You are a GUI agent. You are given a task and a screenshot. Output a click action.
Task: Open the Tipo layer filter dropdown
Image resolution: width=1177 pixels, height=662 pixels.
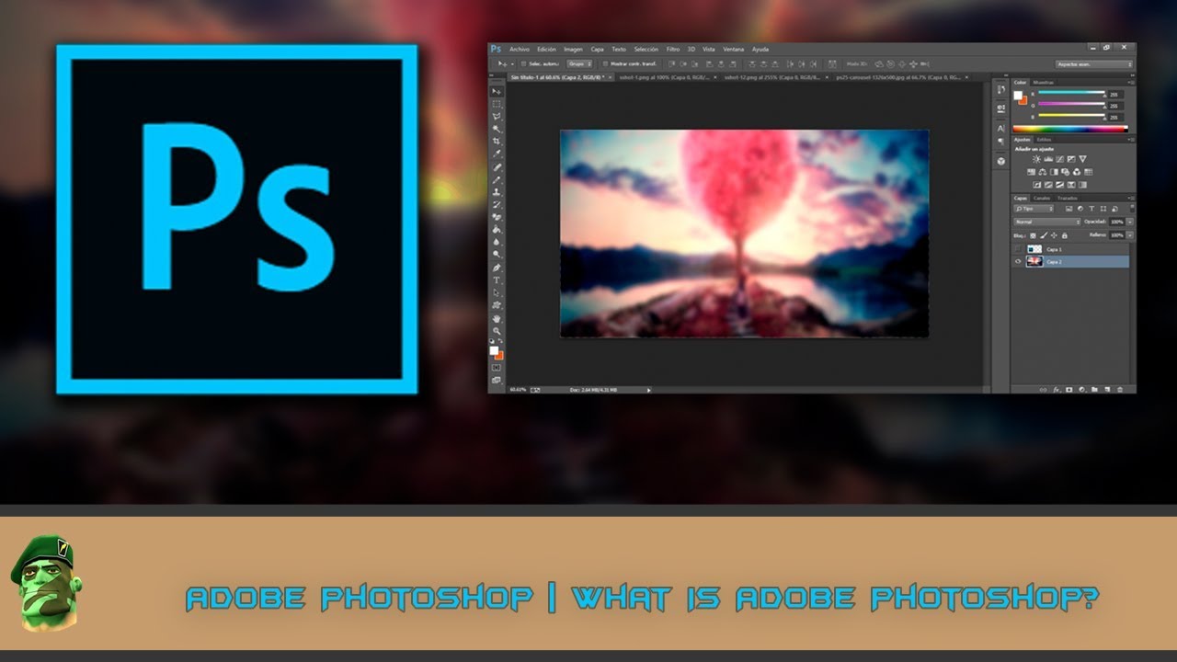click(1034, 209)
